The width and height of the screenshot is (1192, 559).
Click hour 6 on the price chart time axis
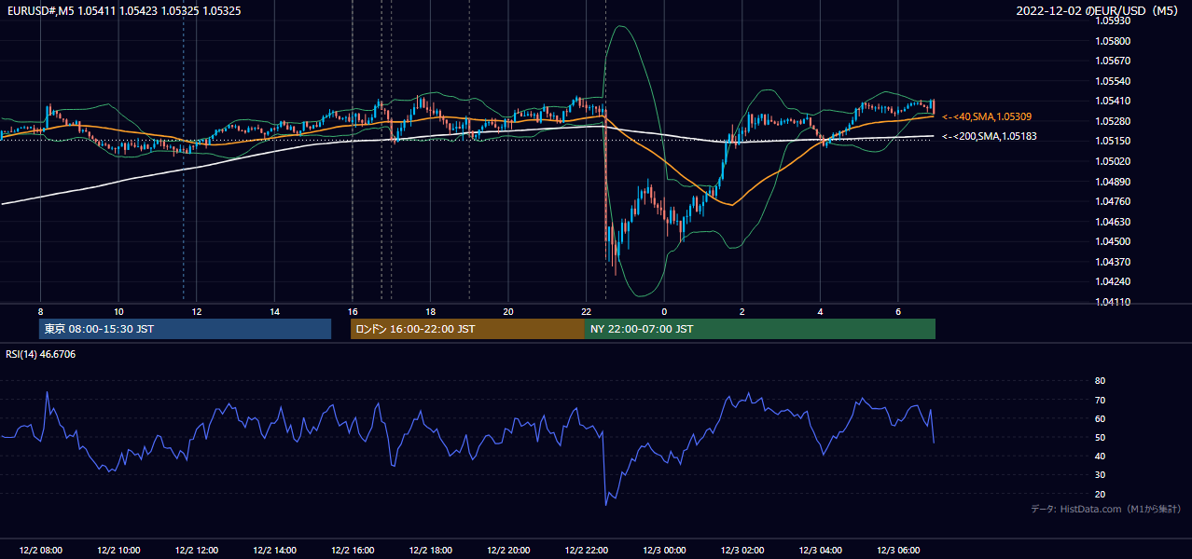point(897,311)
